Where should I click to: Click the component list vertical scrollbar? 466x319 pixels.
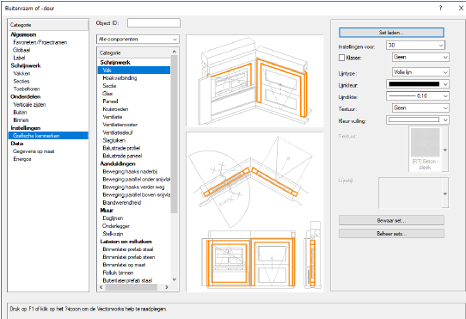175,134
